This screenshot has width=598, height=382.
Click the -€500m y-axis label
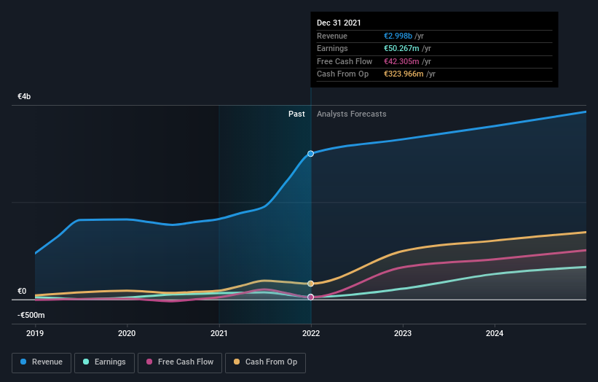click(31, 315)
